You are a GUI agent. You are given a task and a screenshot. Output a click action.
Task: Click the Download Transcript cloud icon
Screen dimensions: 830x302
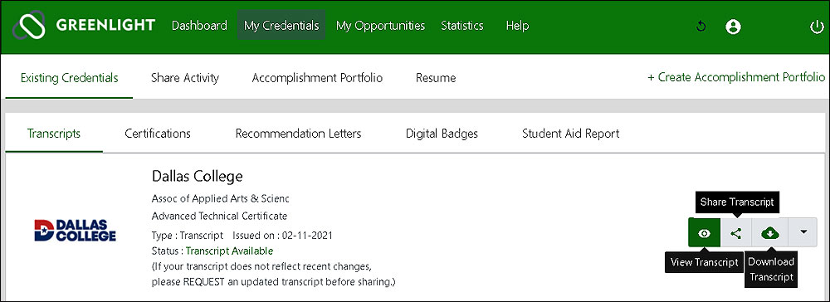tap(770, 232)
